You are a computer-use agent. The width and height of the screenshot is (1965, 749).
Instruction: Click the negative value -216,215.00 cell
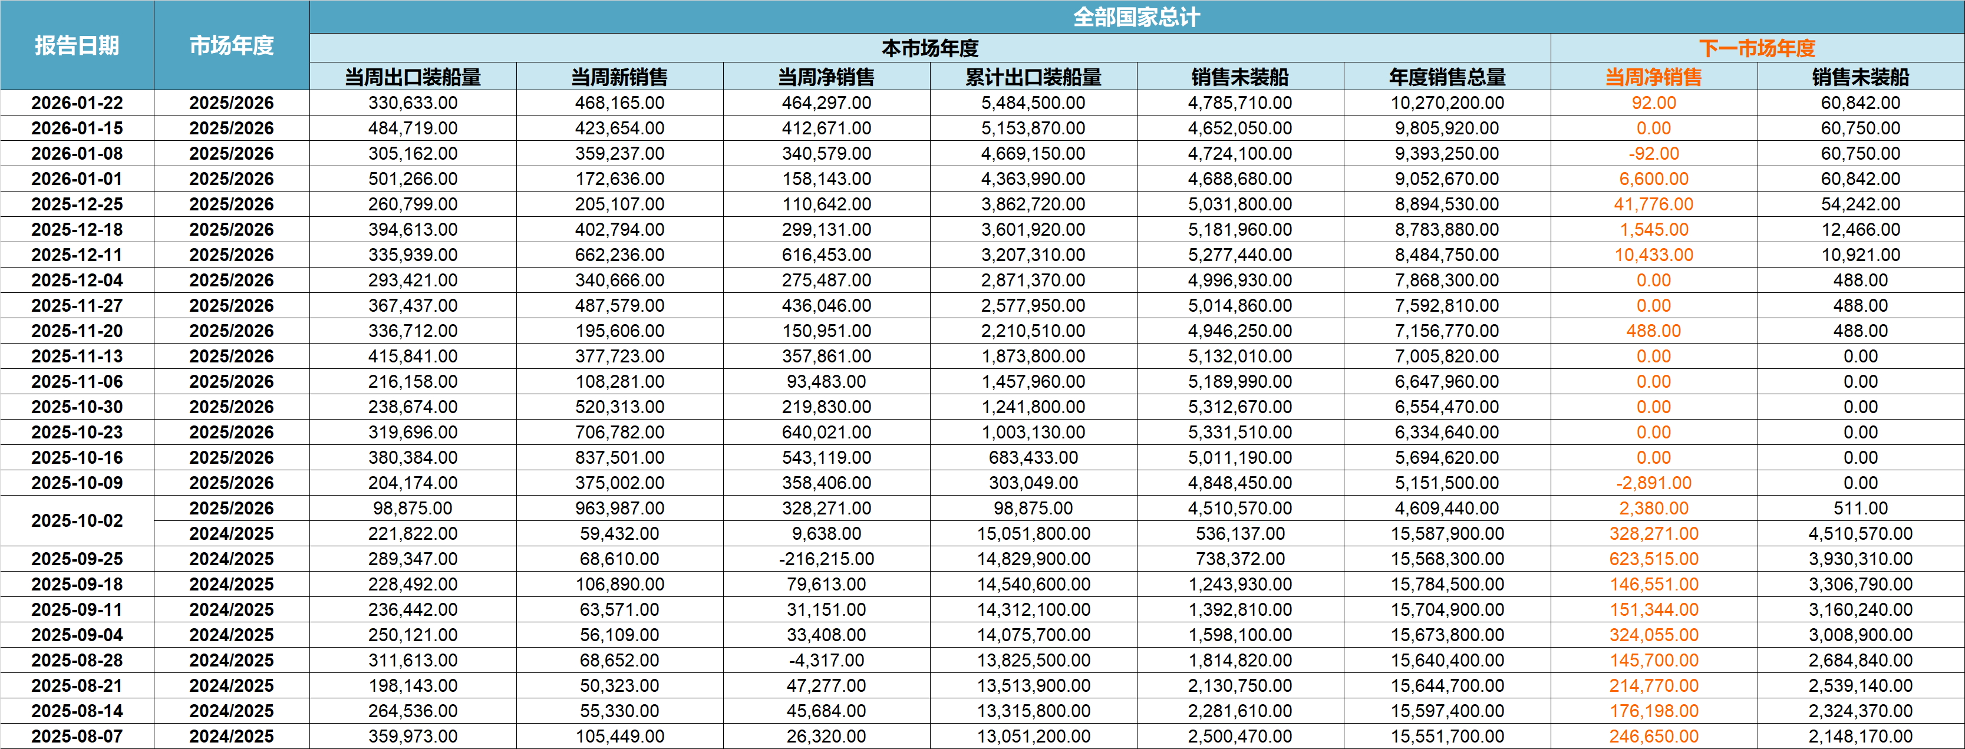pyautogui.click(x=826, y=559)
